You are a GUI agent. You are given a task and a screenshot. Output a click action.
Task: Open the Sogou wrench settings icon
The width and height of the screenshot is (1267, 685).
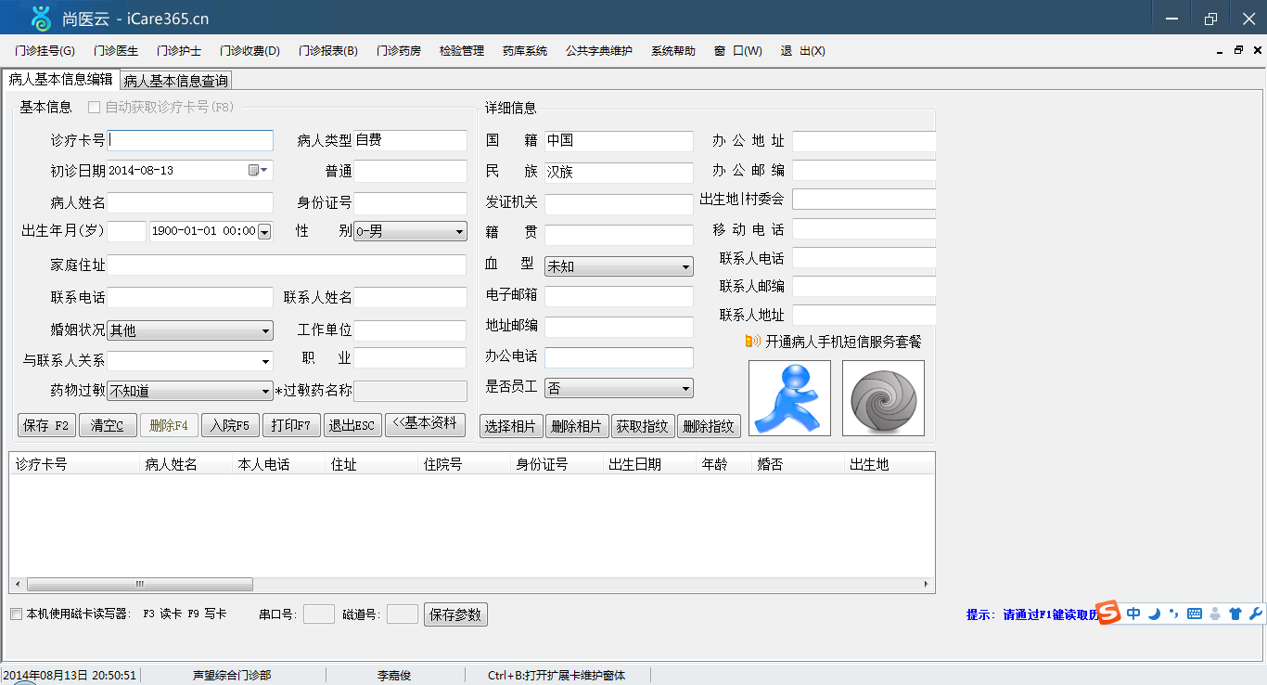(x=1256, y=614)
